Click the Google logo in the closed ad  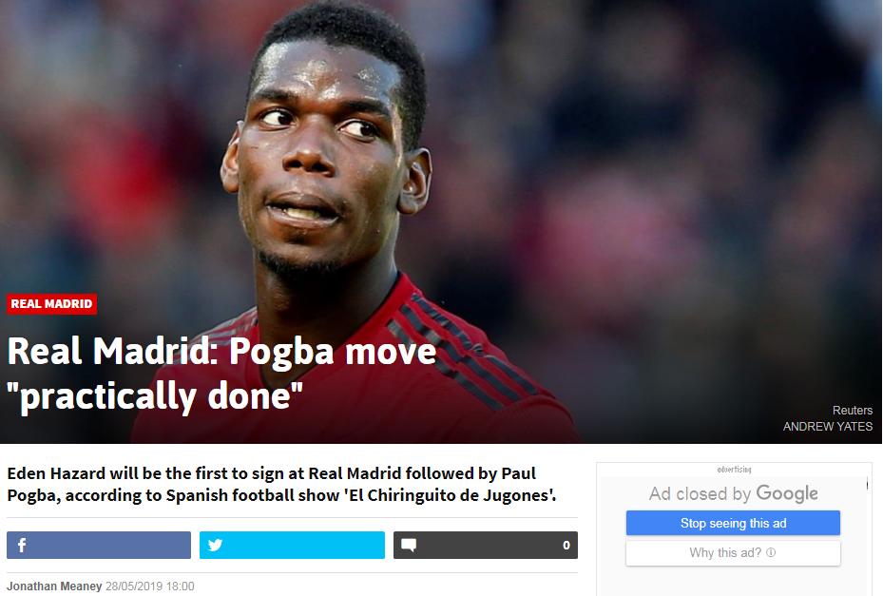[787, 493]
